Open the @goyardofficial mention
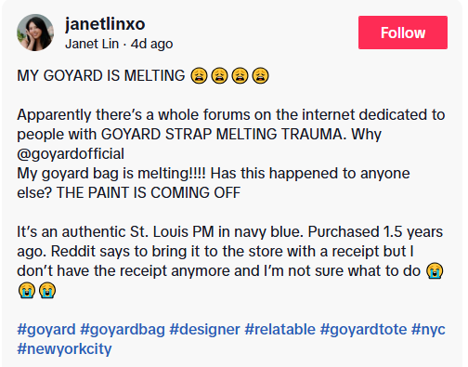468x367 pixels. (x=71, y=153)
